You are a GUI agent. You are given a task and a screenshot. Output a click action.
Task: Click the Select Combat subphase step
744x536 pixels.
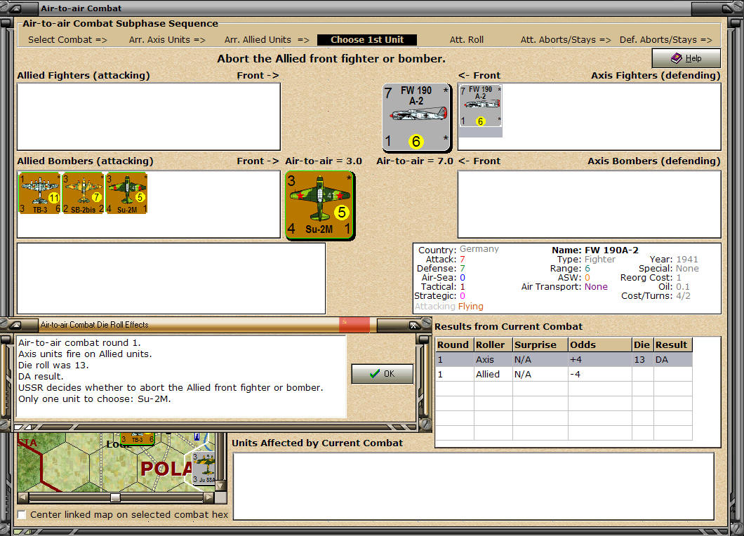click(x=67, y=40)
